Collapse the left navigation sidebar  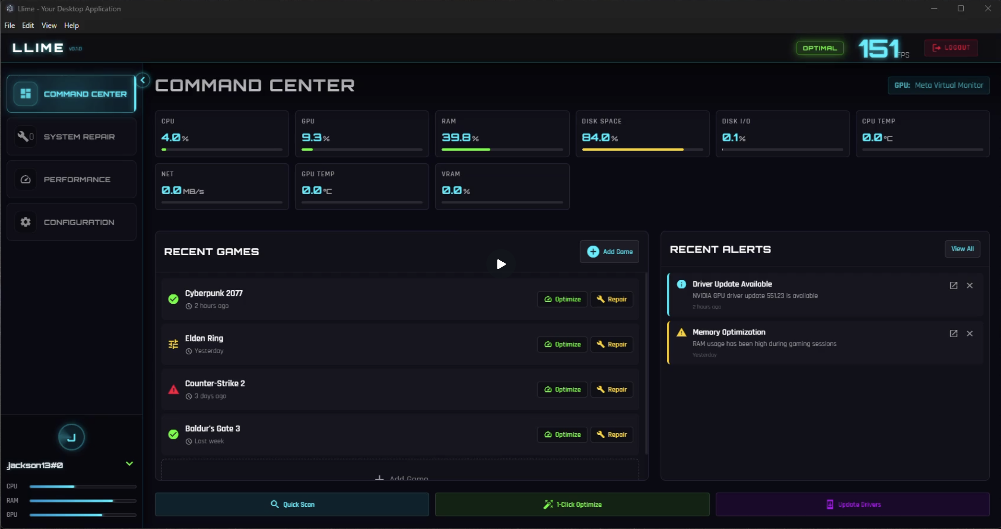[143, 80]
